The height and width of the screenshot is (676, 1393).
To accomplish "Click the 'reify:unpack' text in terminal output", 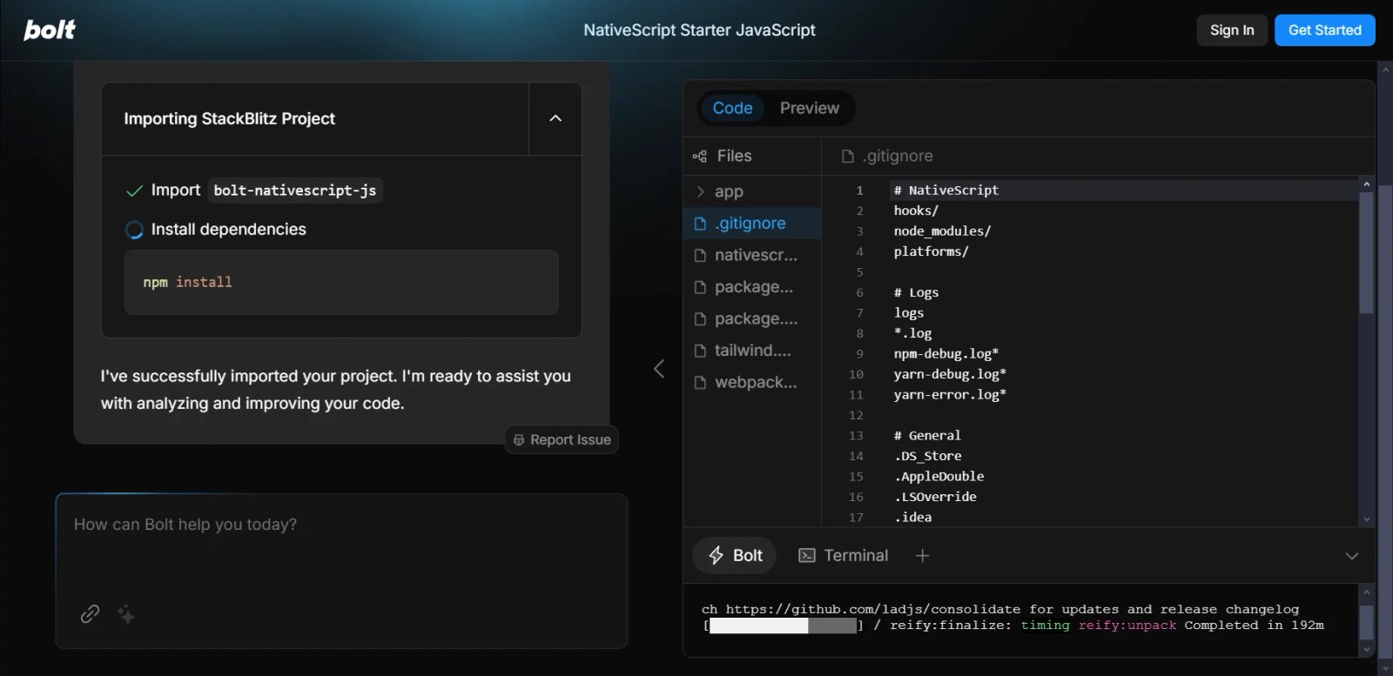I will 1127,626.
